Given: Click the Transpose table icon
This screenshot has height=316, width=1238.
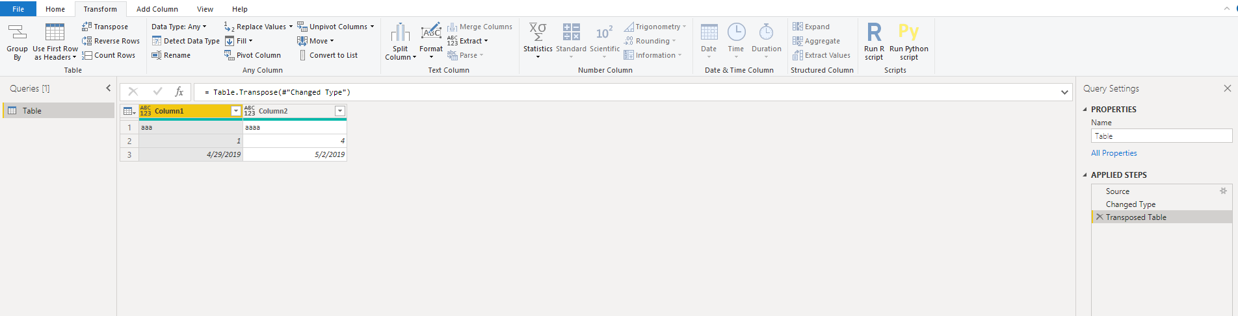Looking at the screenshot, I should (x=86, y=27).
